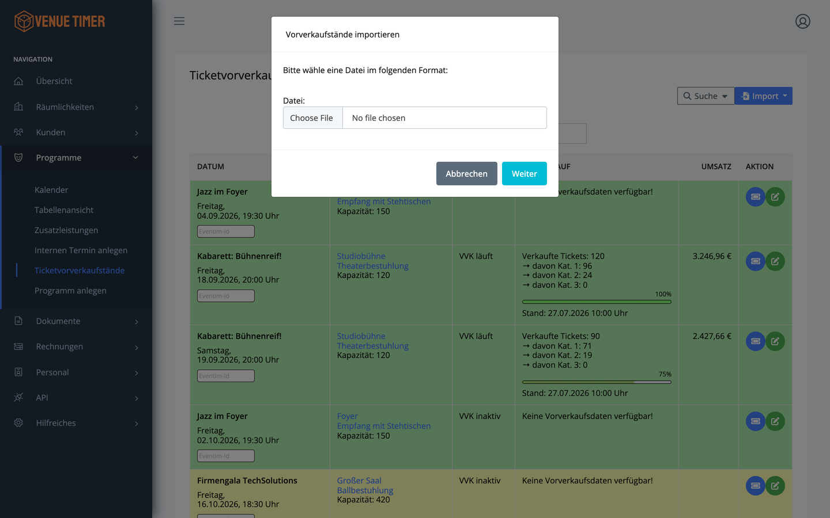Screen dimensions: 830x518
Task: Open Empfang mit Stehtischen link for 02.10.2026
Action: coord(384,426)
